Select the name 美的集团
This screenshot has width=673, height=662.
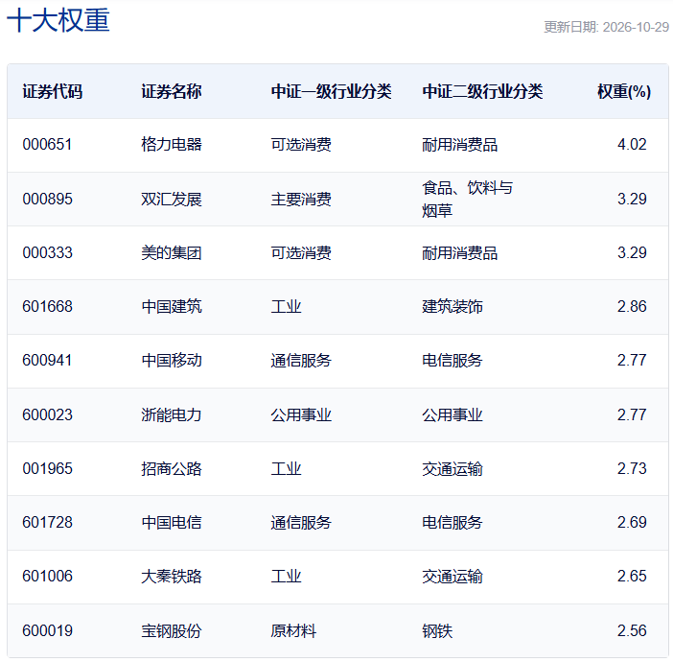(172, 252)
